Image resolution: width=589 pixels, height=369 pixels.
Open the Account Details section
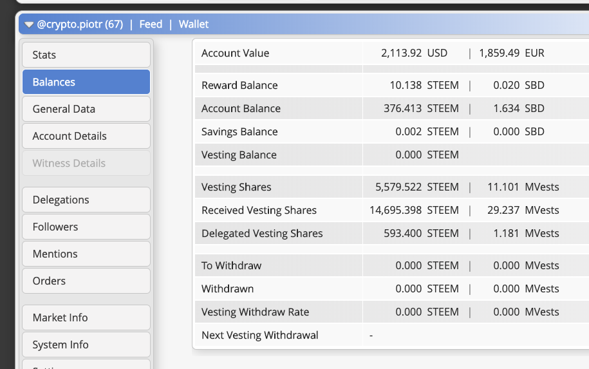pyautogui.click(x=86, y=136)
